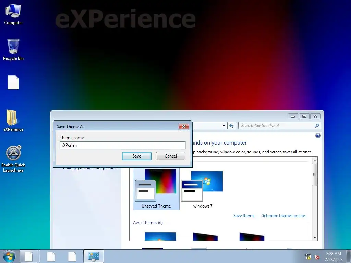Click the search magnifier icon in Control Panel
The width and height of the screenshot is (351, 263).
tap(317, 126)
